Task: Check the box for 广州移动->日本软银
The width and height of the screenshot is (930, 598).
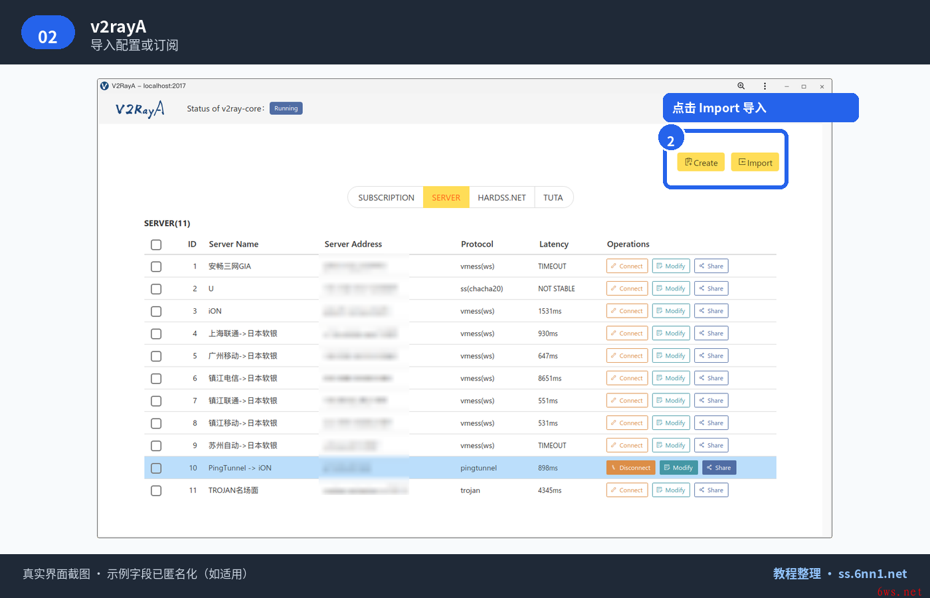Action: 156,356
